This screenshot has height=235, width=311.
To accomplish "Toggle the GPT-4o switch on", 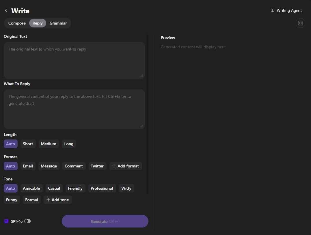I will click(x=27, y=221).
